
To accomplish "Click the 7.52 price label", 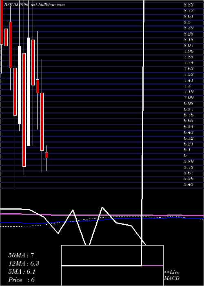I will 188,74.
